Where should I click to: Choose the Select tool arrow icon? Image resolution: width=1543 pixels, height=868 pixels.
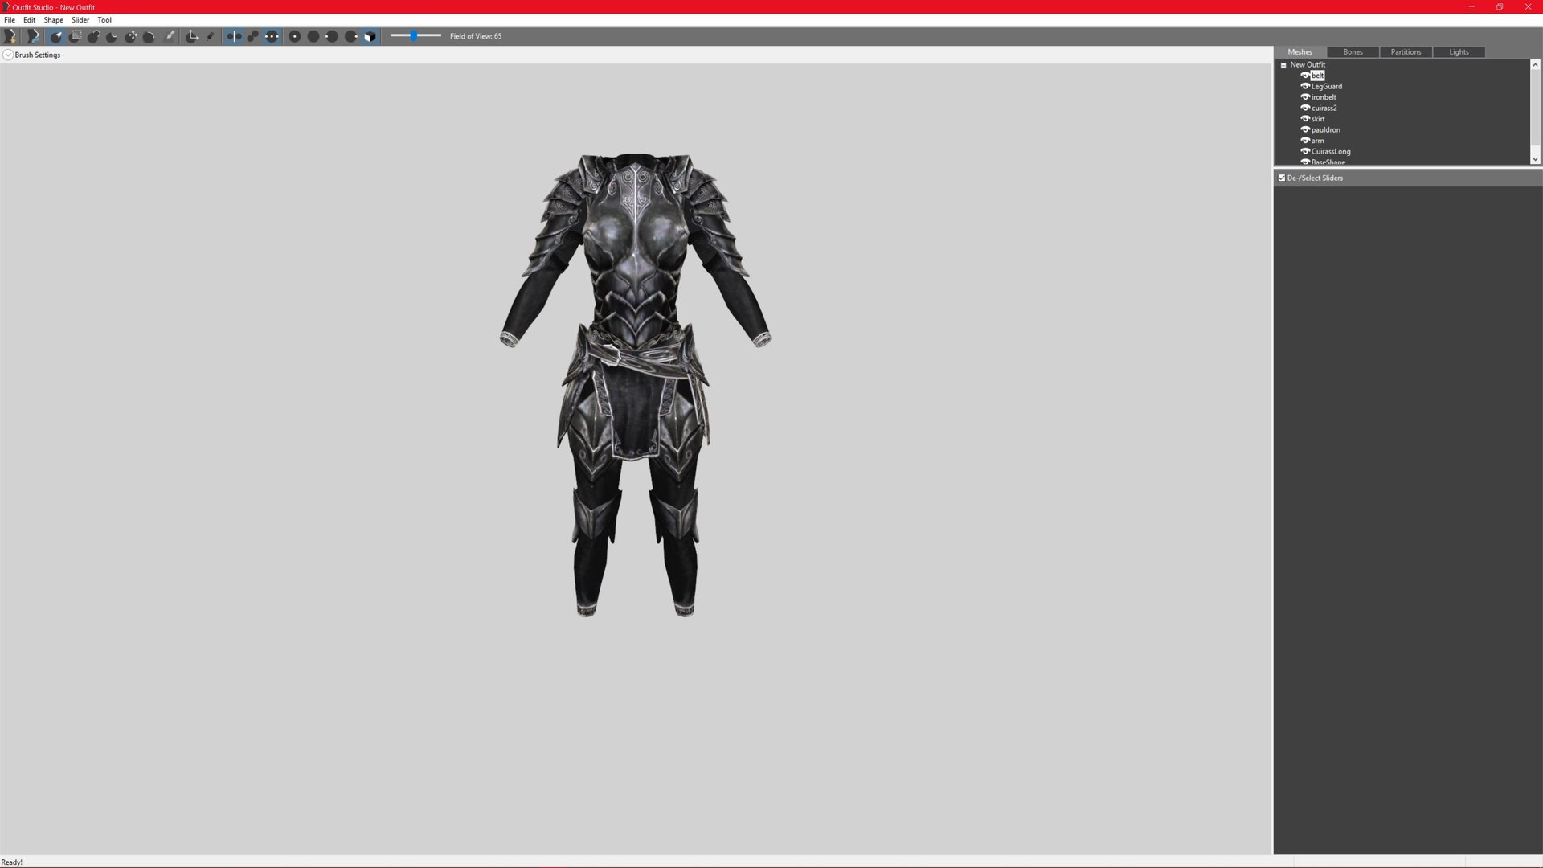(x=56, y=36)
